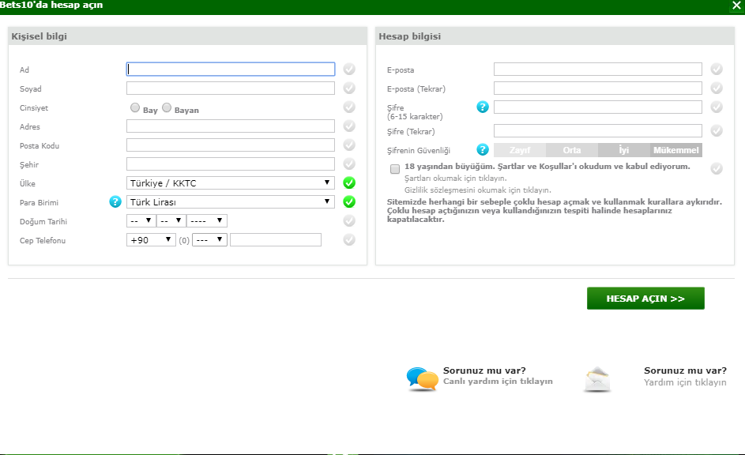Open the birth month dropdown
Screen dimensions: 745x455
click(171, 221)
